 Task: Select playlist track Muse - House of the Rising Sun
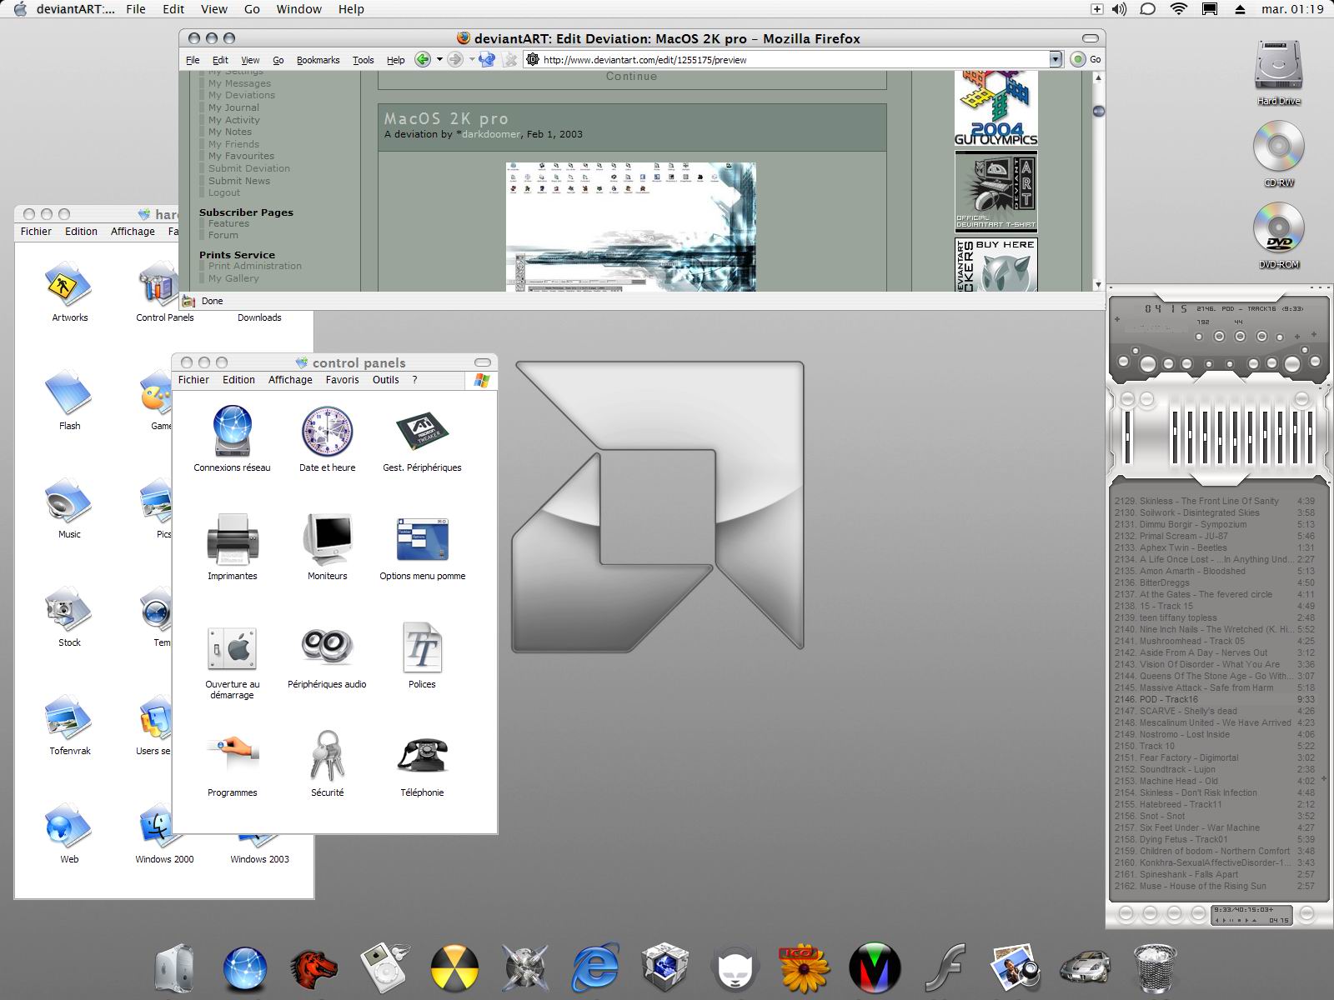tap(1215, 886)
